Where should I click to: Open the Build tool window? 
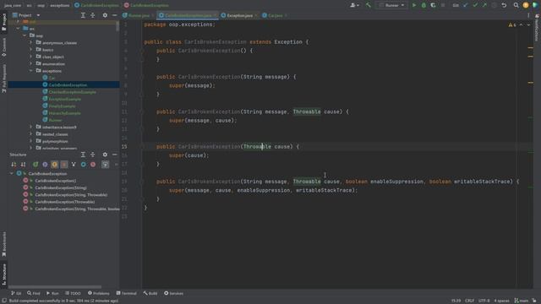(150, 293)
